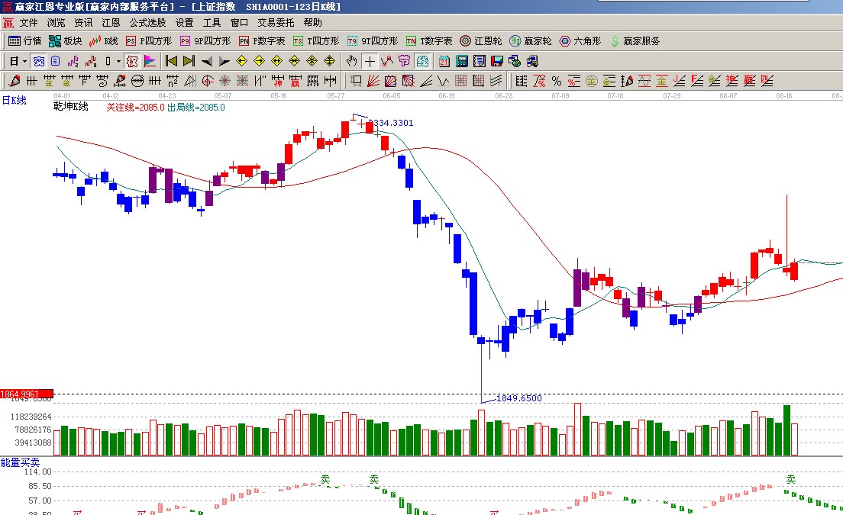The image size is (843, 515).
Task: Click the 1849.6500 low price label
Action: [x=518, y=398]
